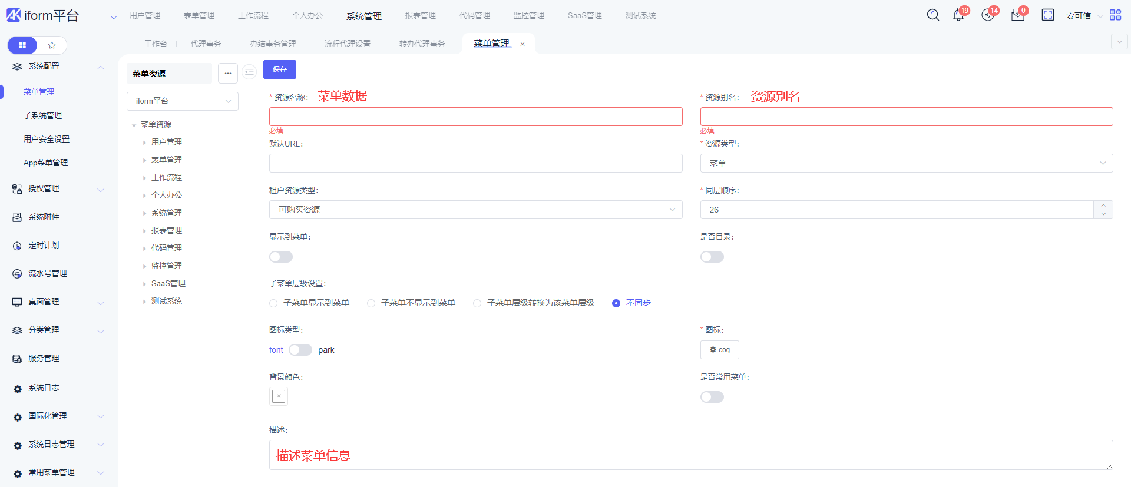Open the three-dot menu beside 菜单资源
Image resolution: width=1131 pixels, height=487 pixels.
tap(228, 74)
